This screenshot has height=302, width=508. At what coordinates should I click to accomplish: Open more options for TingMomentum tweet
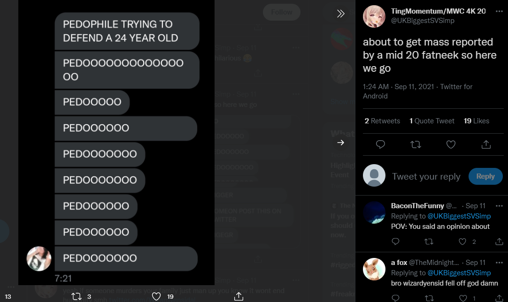click(x=499, y=11)
